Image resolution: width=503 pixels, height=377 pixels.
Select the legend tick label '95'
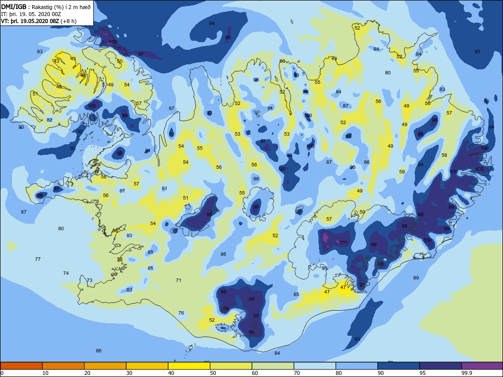(x=423, y=373)
